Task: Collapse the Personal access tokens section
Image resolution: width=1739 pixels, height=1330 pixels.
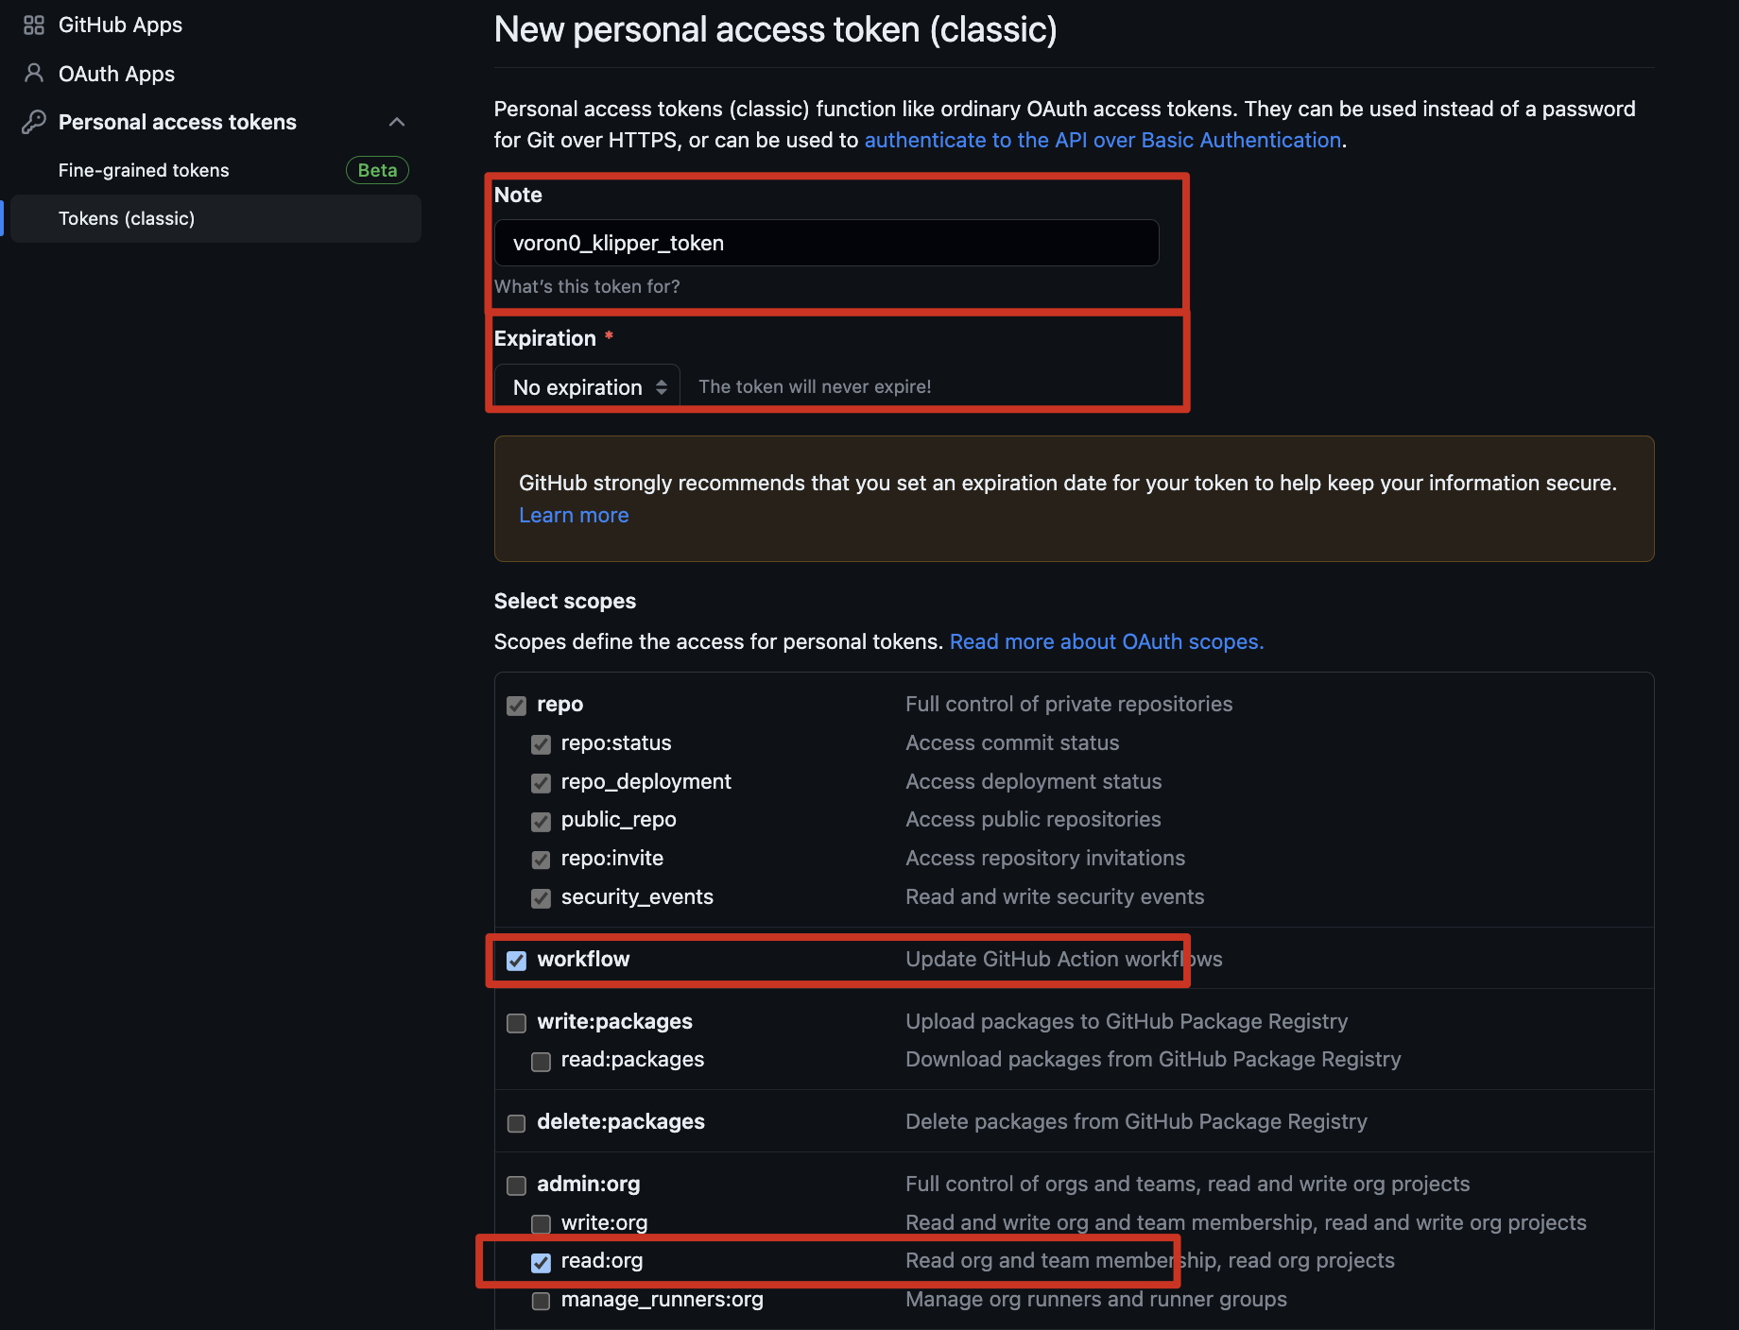Action: pyautogui.click(x=397, y=122)
